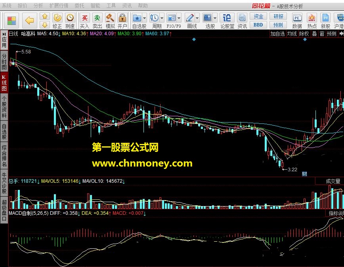344x267 pixels.
Task: Open the 扩展行情 menu
Action: tap(59, 6)
